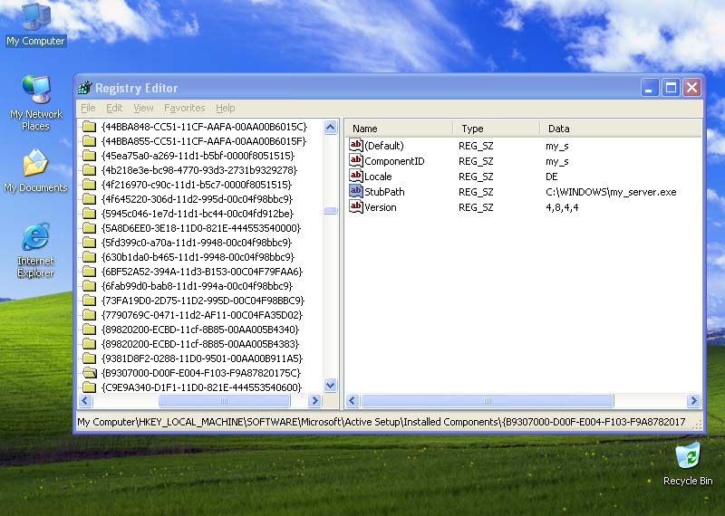Select key {73FA19D0-2D75-11D2-995D-00C04F98BBC9}
725x516 pixels.
pyautogui.click(x=202, y=301)
